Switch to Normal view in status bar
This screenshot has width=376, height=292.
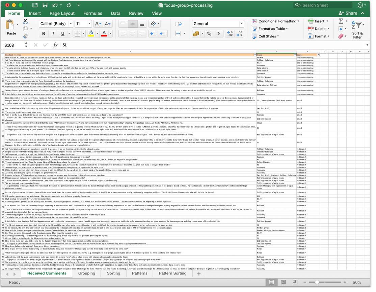[271, 282]
